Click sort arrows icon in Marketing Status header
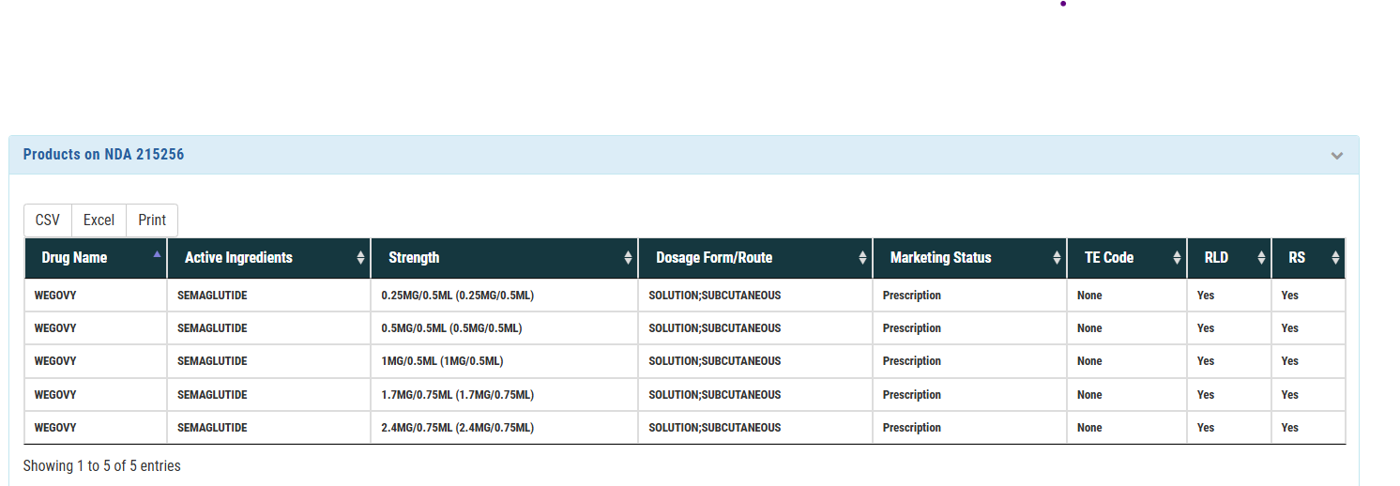This screenshot has width=1400, height=486. [x=1057, y=258]
